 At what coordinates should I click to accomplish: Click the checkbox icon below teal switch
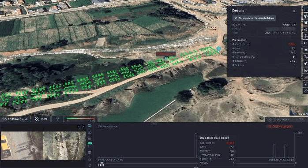coord(90,146)
